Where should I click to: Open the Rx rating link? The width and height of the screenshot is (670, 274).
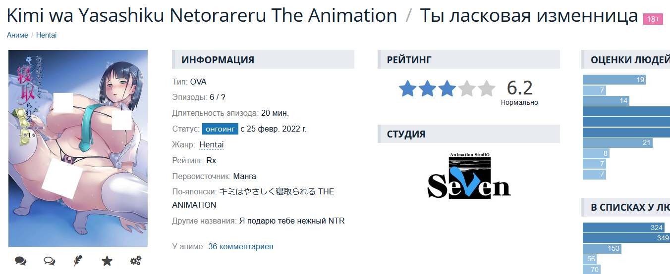point(211,160)
